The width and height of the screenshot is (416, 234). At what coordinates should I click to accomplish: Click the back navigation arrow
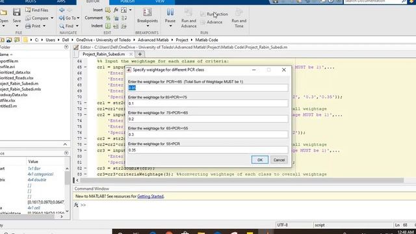pos(62,10)
